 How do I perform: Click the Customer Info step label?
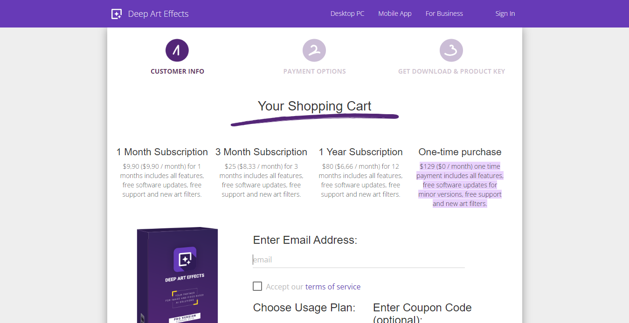coord(177,71)
